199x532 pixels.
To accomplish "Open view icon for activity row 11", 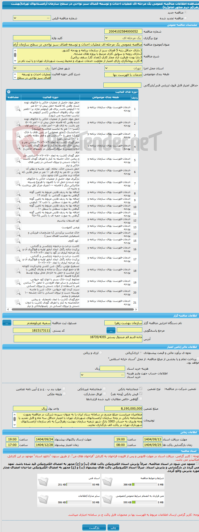I will [x=17, y=214].
